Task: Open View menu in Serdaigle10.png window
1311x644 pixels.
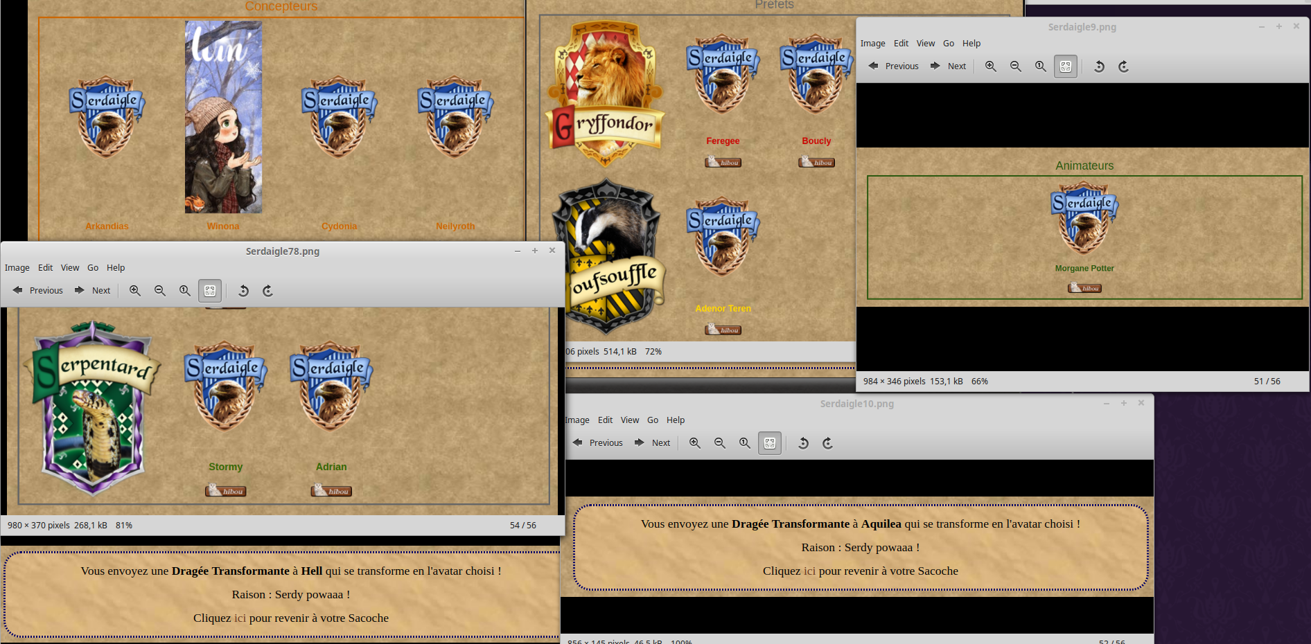Action: pos(630,420)
